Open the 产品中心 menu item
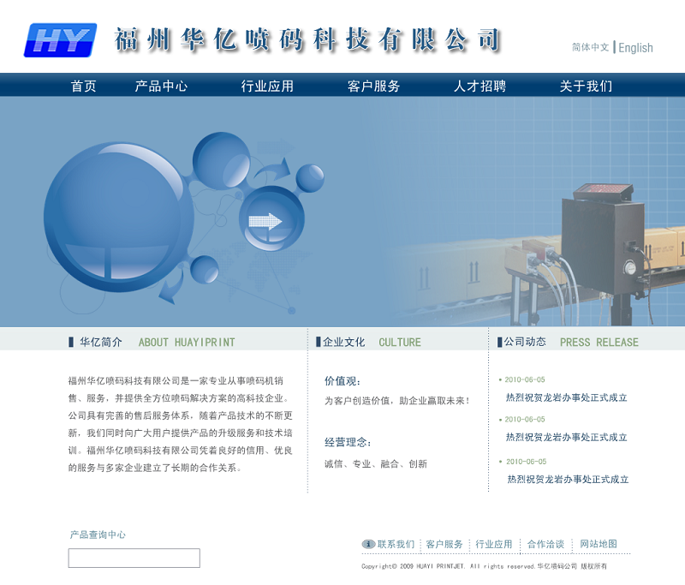This screenshot has width=685, height=585. point(161,86)
